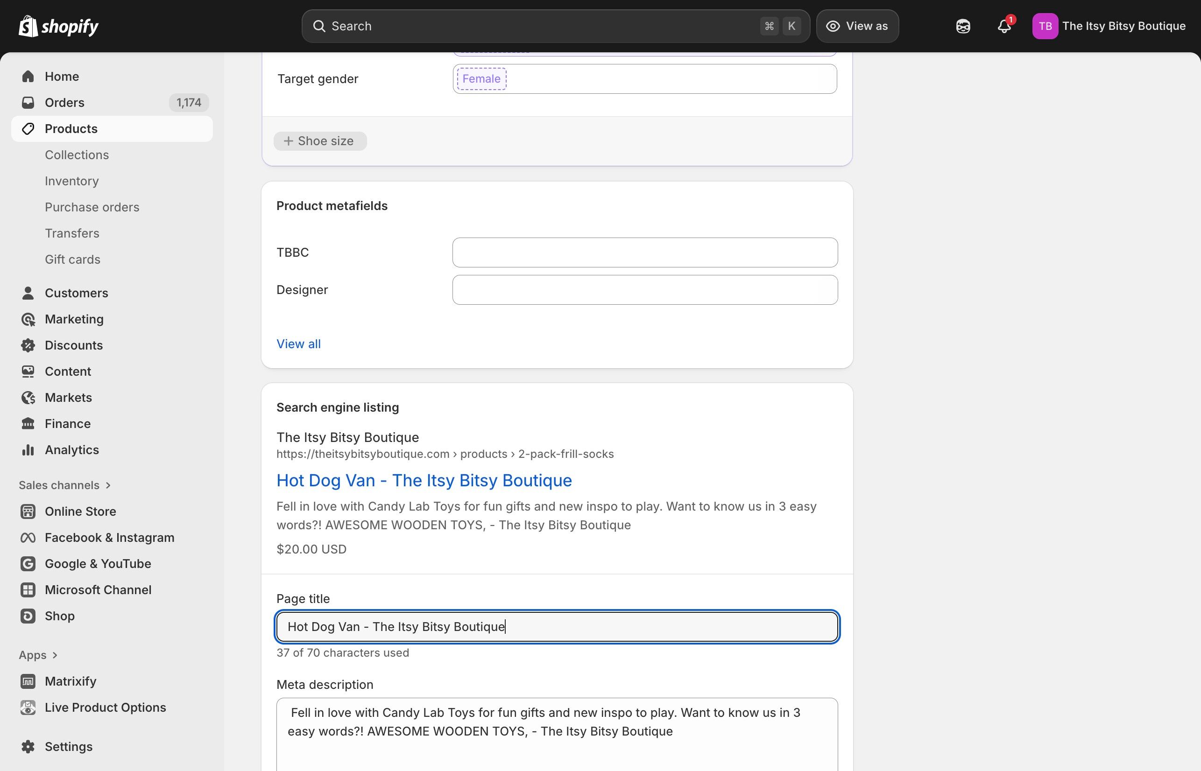1201x771 pixels.
Task: Open Customers via the person icon
Action: pyautogui.click(x=28, y=293)
